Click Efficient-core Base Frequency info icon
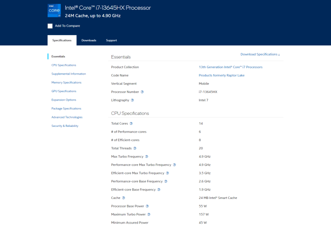The image size is (331, 232). [159, 190]
